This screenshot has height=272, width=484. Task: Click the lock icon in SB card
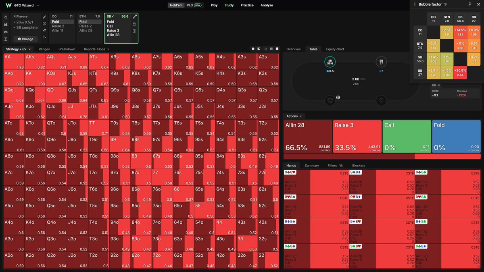click(x=134, y=24)
